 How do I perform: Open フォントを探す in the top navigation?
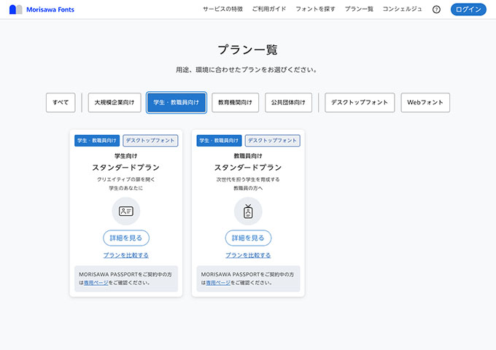coord(315,9)
